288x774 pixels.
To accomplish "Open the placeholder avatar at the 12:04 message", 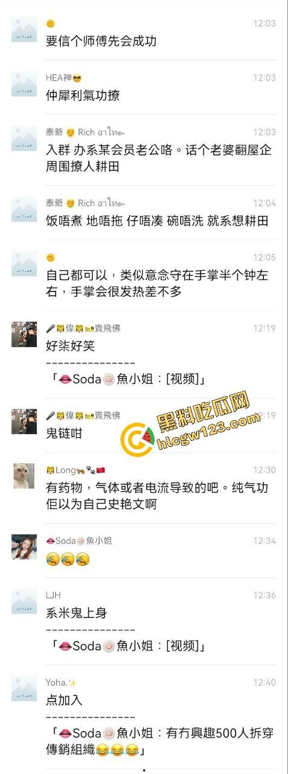I will coord(24,209).
